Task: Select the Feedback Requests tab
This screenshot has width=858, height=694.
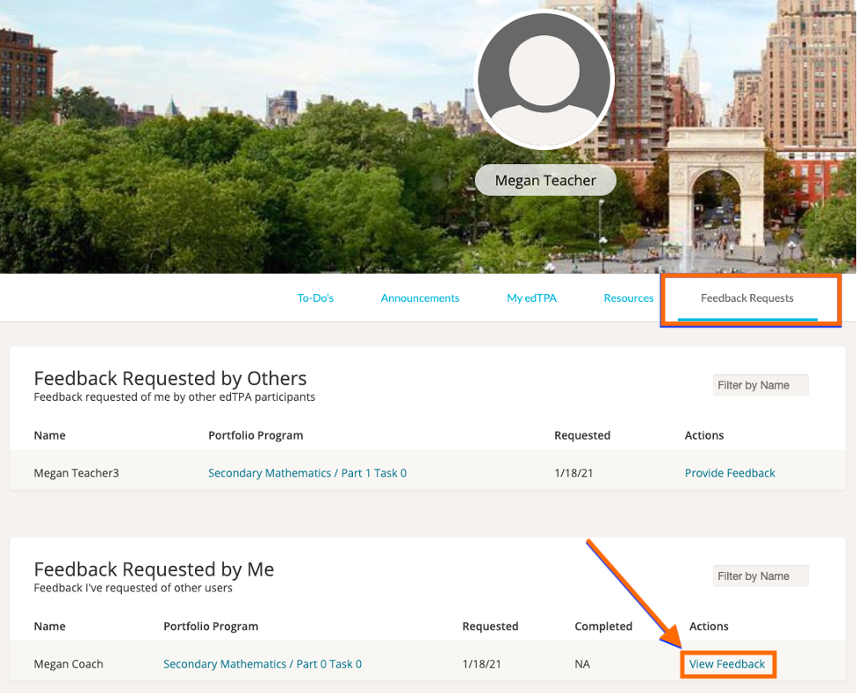Action: pyautogui.click(x=746, y=298)
